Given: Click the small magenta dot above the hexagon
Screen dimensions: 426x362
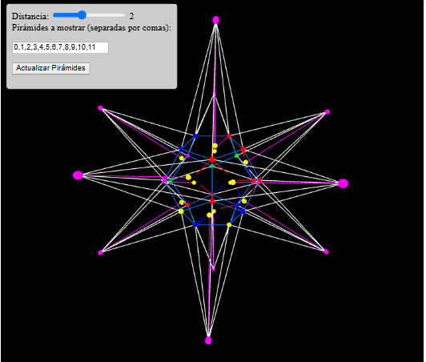Looking at the screenshot, I should point(214,94).
